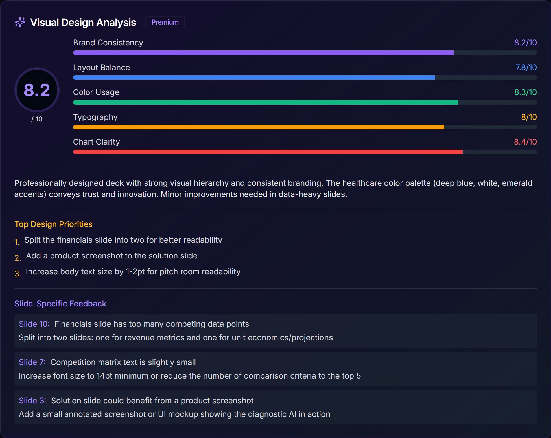Click 'Add a small annotated screenshot' text
This screenshot has width=551, height=438.
pos(174,414)
